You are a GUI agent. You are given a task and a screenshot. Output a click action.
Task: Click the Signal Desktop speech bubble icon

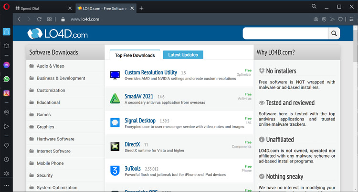(115, 122)
